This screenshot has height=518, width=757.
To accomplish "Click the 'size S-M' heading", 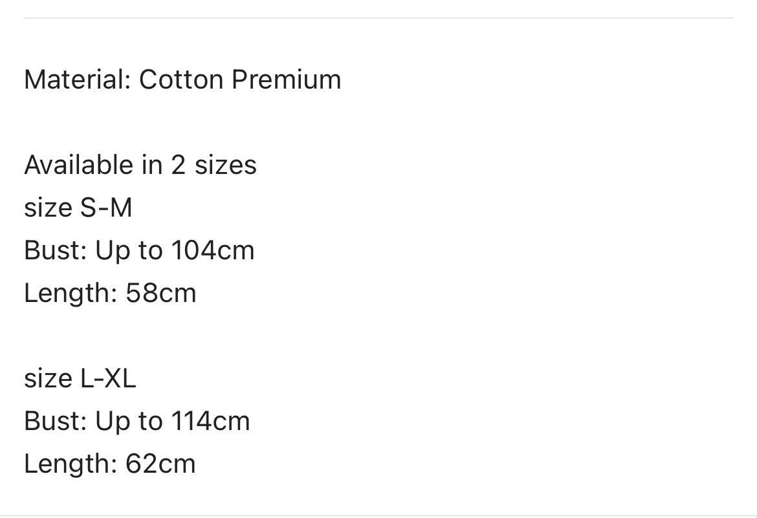I will [78, 208].
